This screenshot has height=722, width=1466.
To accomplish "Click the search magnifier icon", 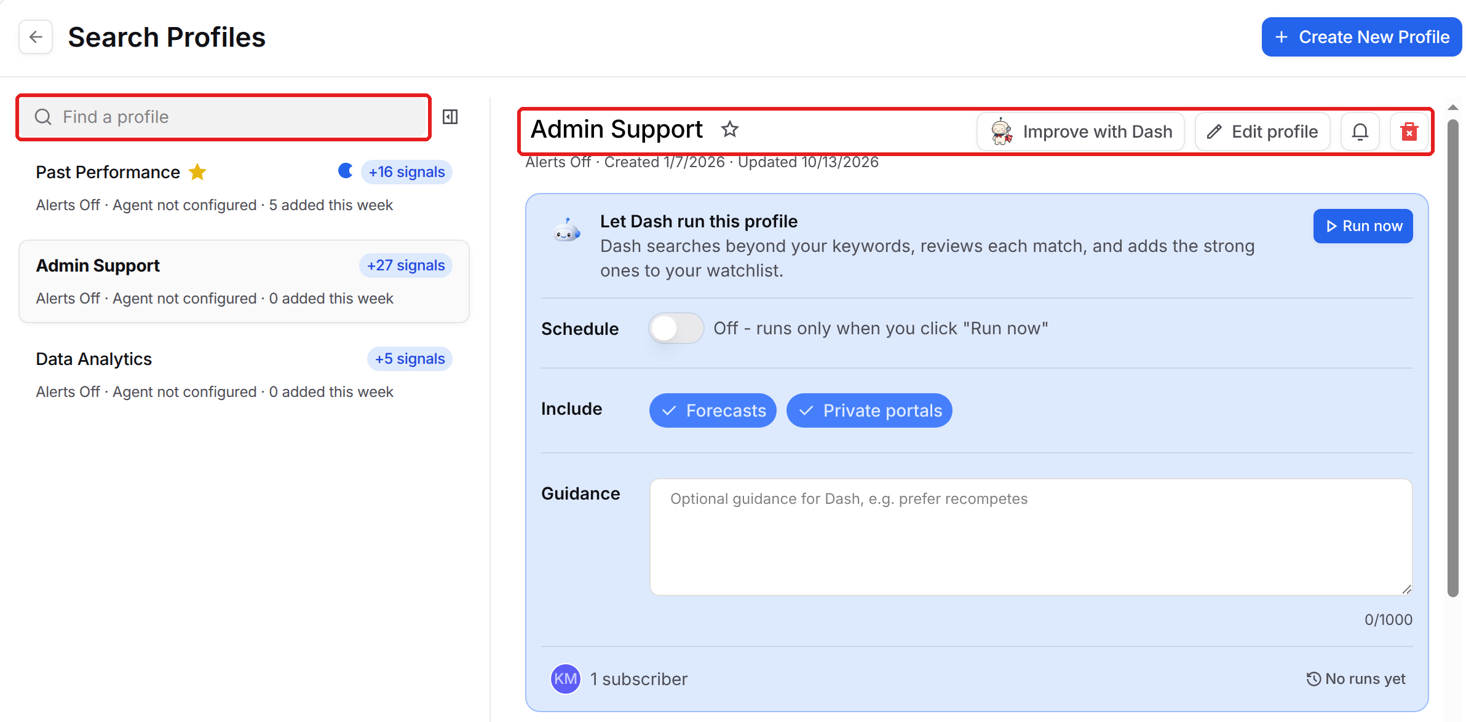I will (43, 117).
